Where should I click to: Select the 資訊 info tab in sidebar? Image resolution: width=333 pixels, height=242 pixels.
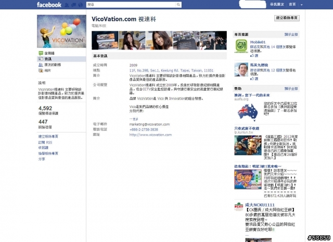[x=61, y=59]
